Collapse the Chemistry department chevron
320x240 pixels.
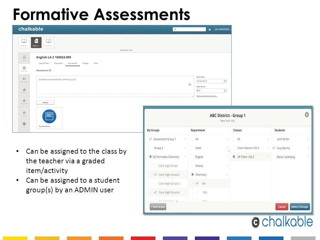pos(227,174)
